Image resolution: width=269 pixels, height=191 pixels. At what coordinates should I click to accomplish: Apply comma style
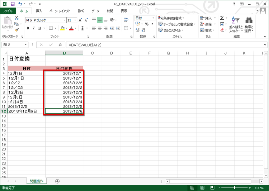pyautogui.click(x=152, y=24)
